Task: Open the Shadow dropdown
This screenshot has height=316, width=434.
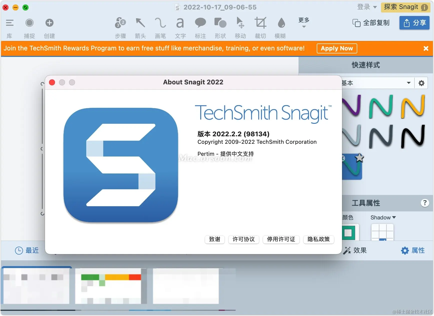Action: (x=383, y=217)
